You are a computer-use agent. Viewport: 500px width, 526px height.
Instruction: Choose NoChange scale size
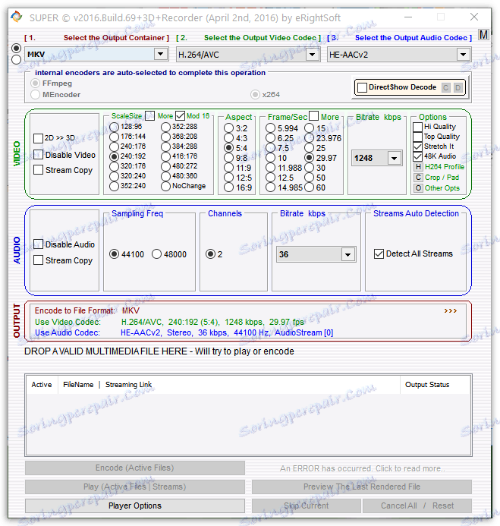[x=165, y=186]
